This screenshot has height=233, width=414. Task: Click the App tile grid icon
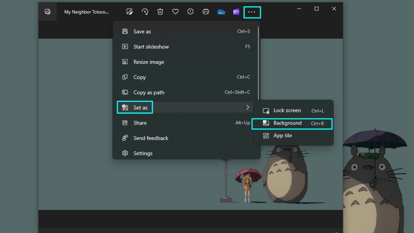[x=266, y=136]
